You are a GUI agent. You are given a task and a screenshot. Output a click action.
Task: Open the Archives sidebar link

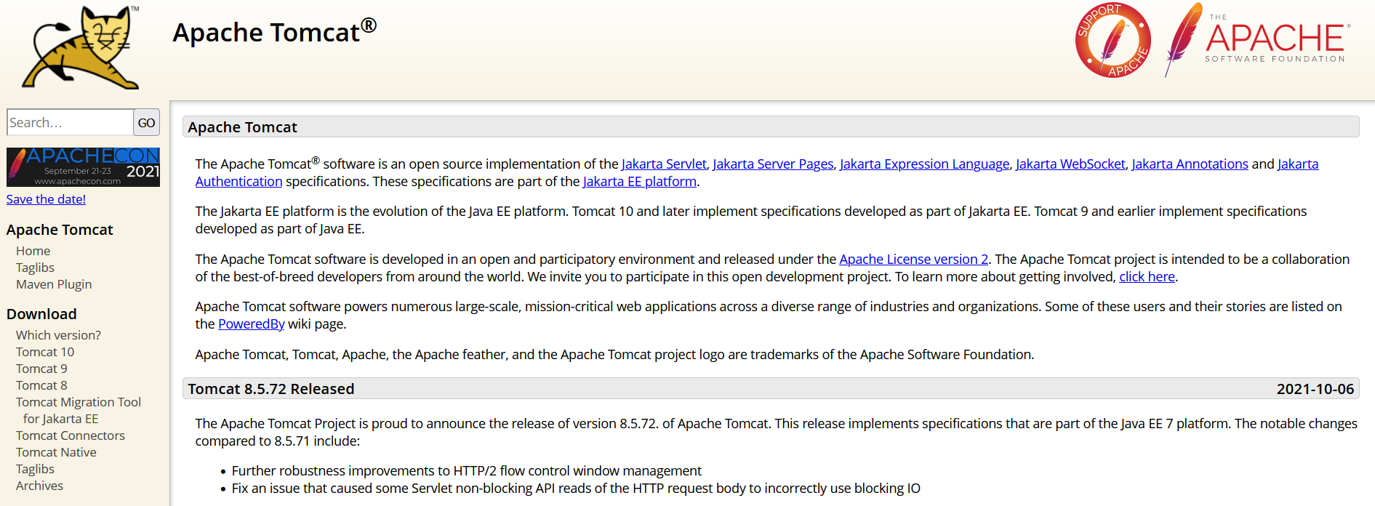tap(39, 486)
